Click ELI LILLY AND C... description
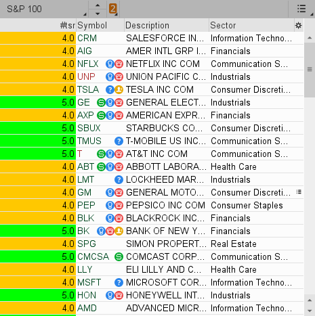 tap(163, 269)
